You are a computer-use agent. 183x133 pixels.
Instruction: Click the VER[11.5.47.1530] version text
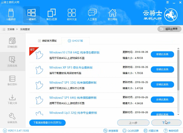click(x=18, y=131)
